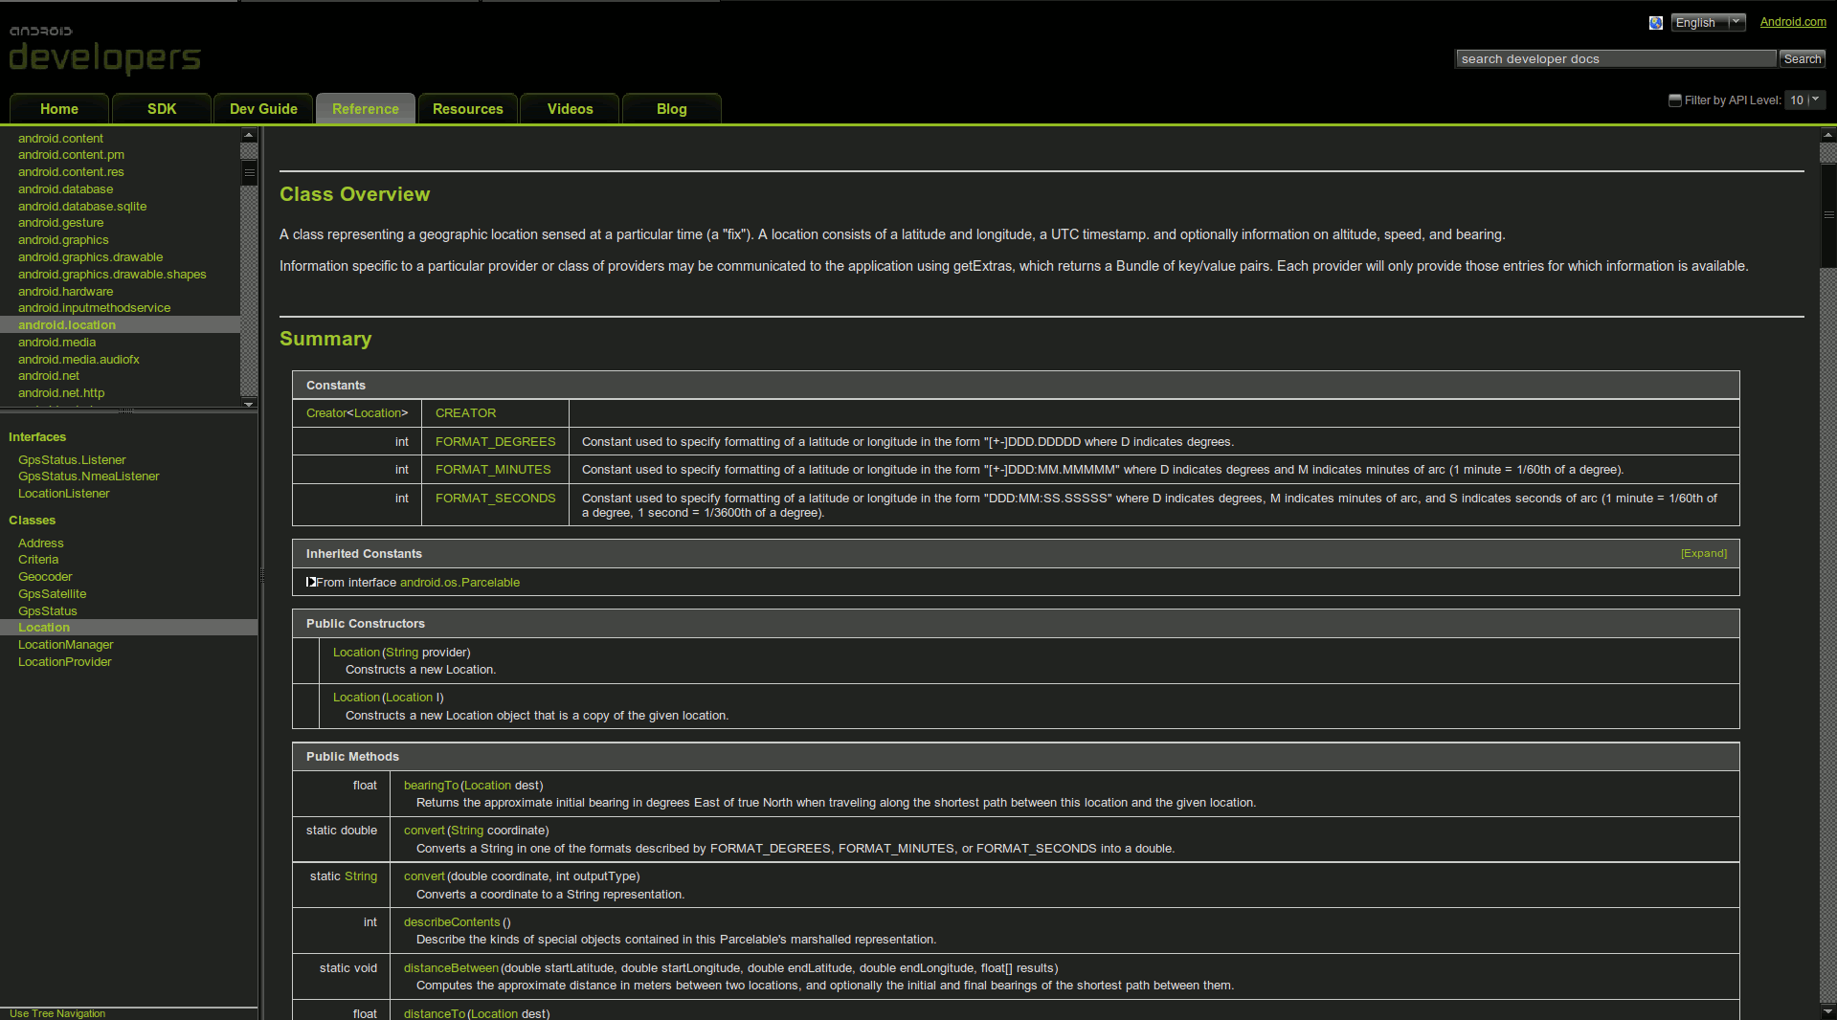Image resolution: width=1837 pixels, height=1020 pixels.
Task: Open the Criteria class
Action: pos(38,560)
